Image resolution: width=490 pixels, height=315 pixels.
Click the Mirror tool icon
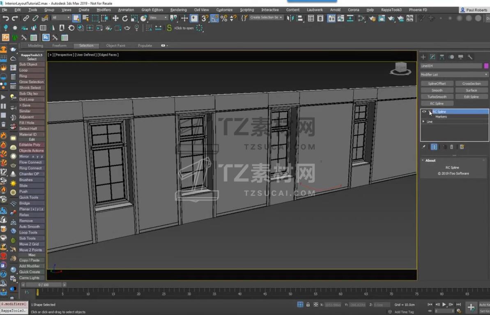pyautogui.click(x=291, y=18)
